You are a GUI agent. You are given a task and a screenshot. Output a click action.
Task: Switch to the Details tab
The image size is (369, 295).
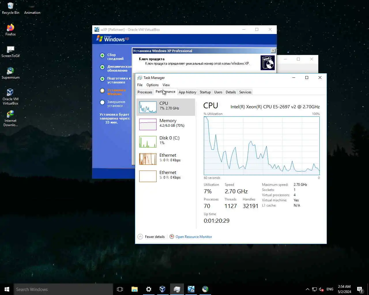(x=231, y=92)
